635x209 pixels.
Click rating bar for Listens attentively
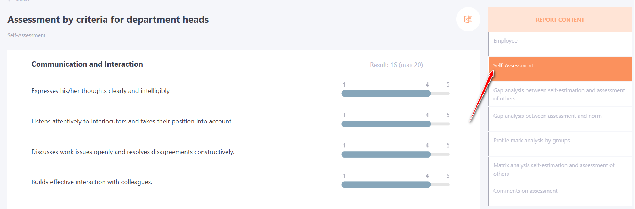click(x=396, y=124)
